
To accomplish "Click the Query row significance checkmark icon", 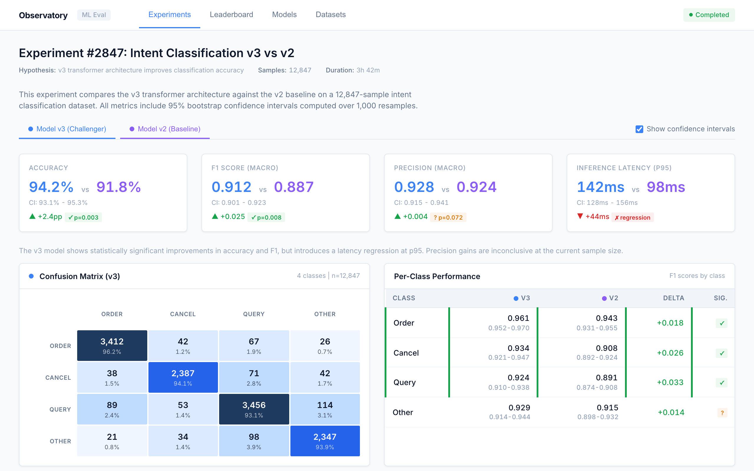I will coord(721,382).
